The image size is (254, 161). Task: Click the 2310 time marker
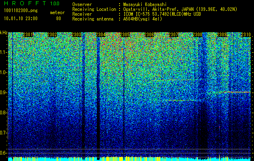(246, 35)
